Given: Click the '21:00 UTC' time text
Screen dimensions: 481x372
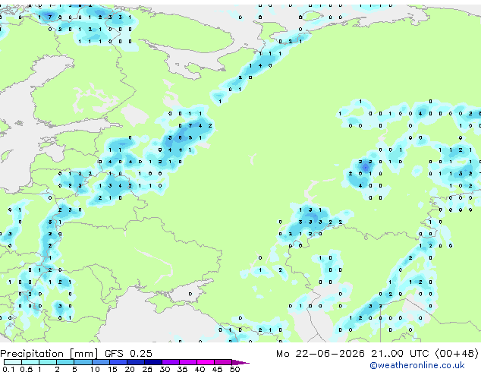Looking at the screenshot, I should [400, 354].
